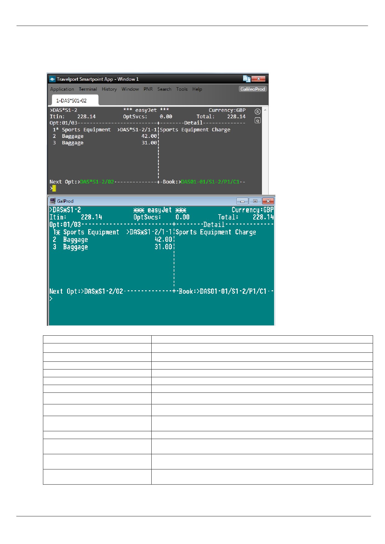The height and width of the screenshot is (544, 385).
Task: Click Sports Equipment Charge text in Smartpoint window
Action: pyautogui.click(x=195, y=130)
